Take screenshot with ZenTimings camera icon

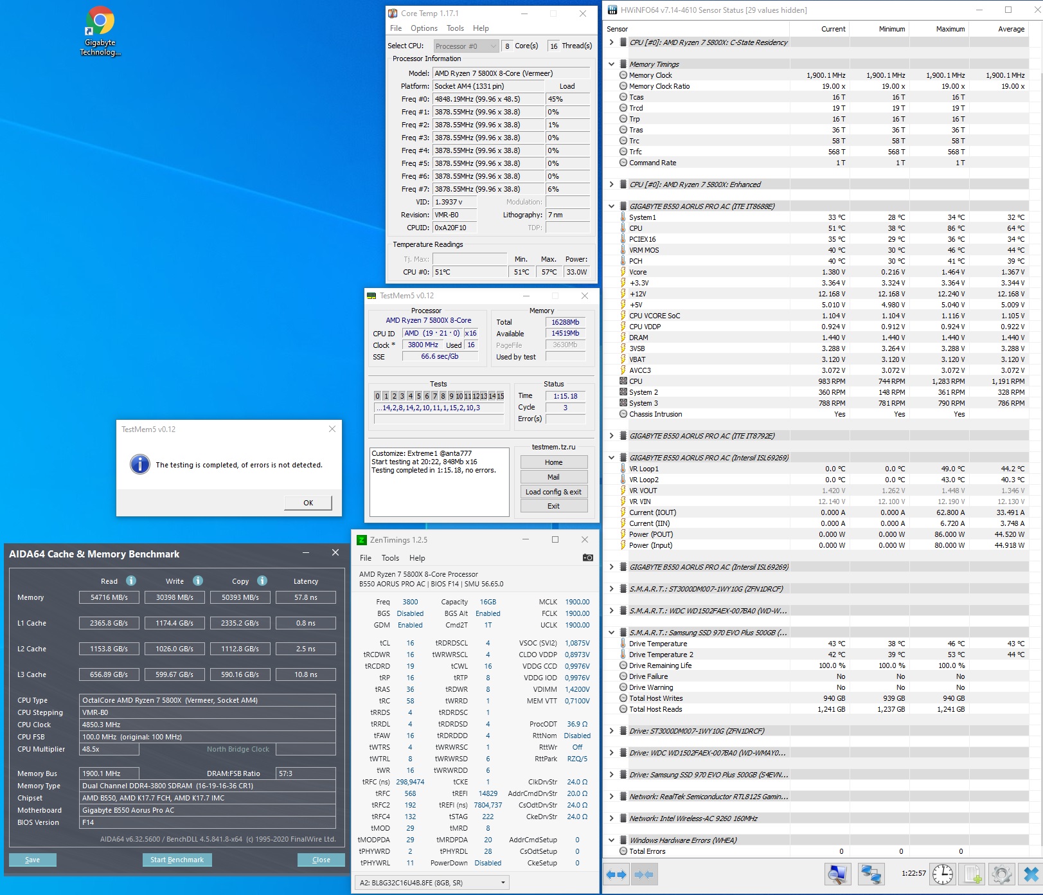(x=587, y=557)
